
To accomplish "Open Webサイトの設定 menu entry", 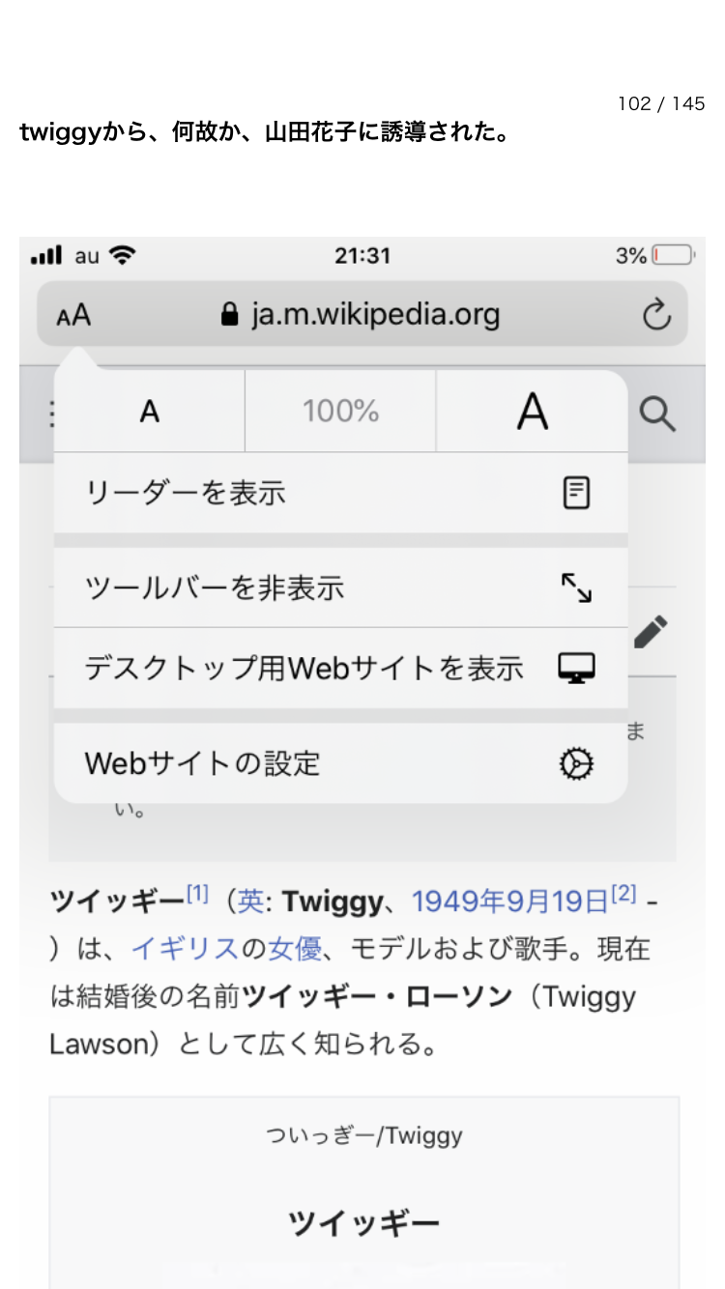I will click(x=202, y=764).
